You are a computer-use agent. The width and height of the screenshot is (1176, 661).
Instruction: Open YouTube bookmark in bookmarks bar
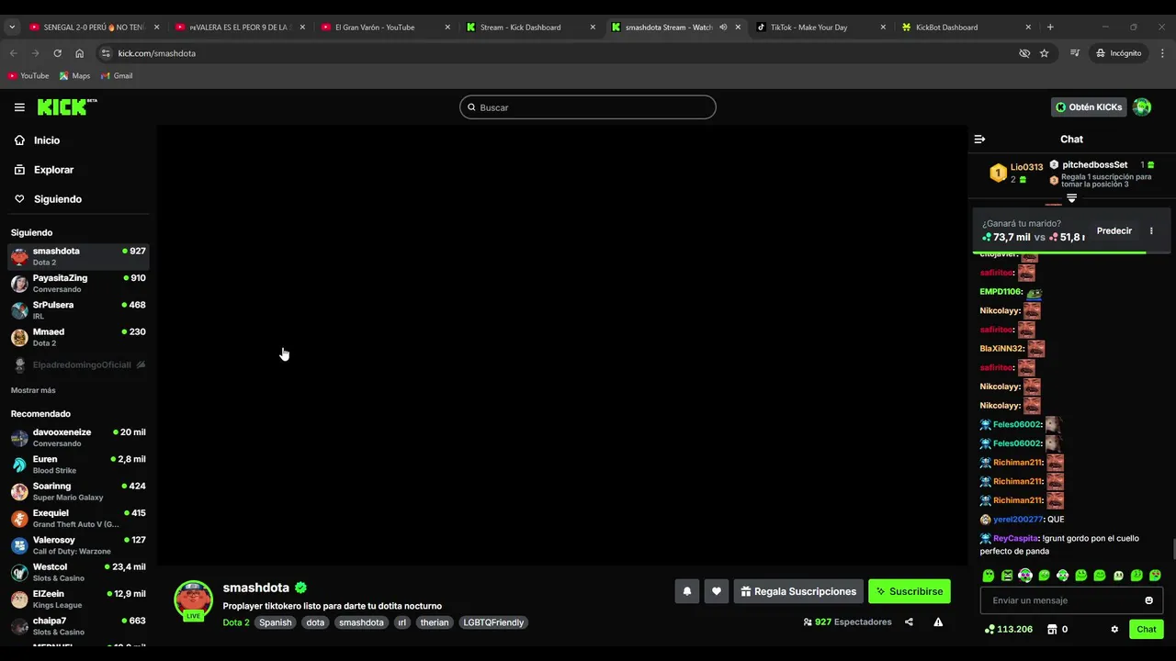(28, 76)
